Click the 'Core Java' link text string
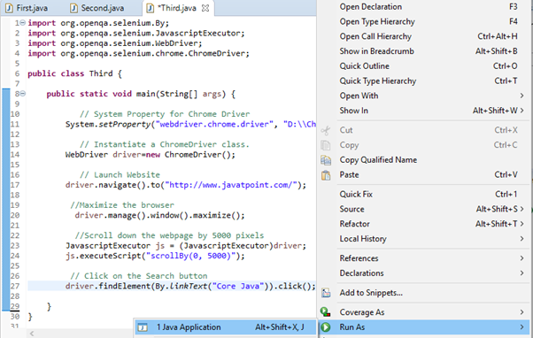This screenshot has width=533, height=338. (x=238, y=286)
